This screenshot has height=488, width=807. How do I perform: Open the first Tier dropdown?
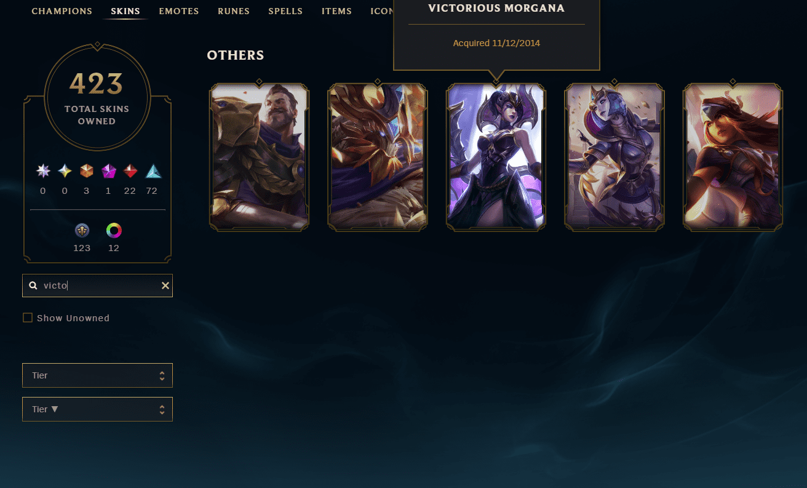click(x=97, y=375)
